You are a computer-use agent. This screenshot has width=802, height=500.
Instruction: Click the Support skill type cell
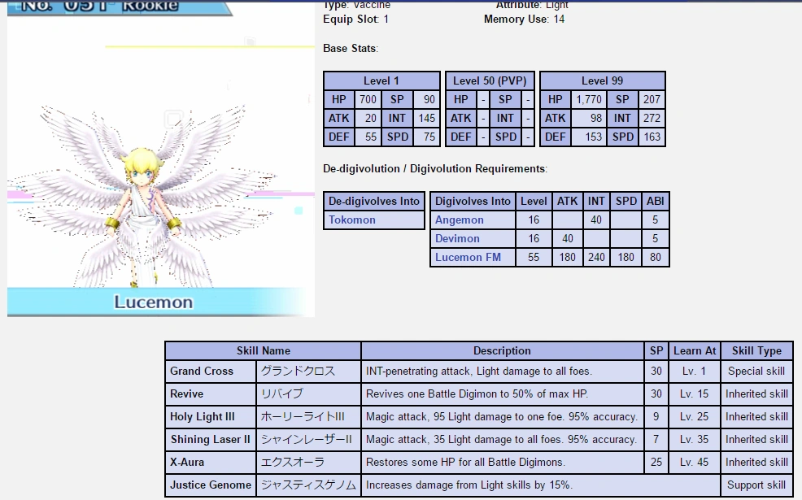point(756,485)
